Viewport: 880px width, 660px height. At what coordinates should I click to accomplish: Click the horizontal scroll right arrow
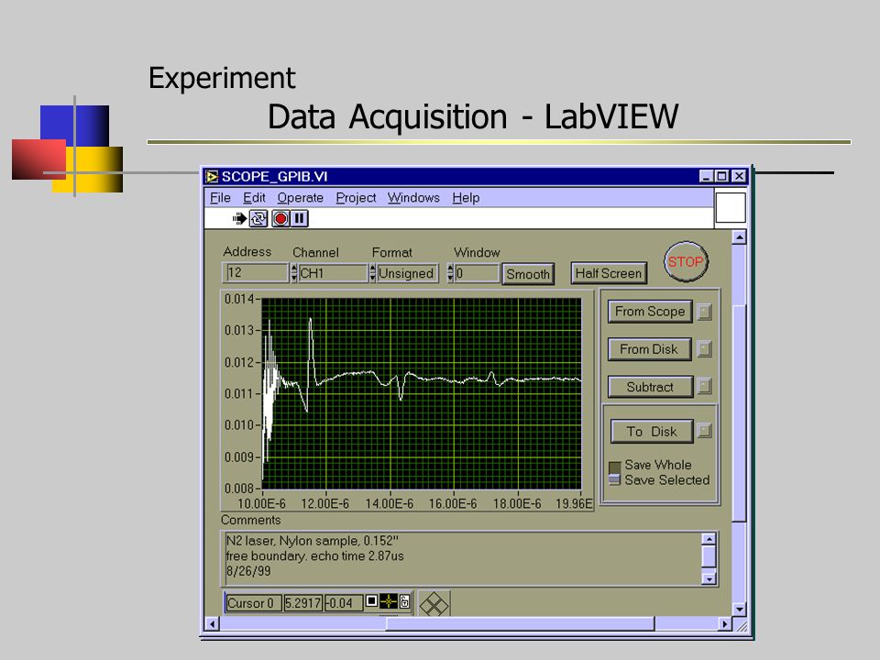724,623
